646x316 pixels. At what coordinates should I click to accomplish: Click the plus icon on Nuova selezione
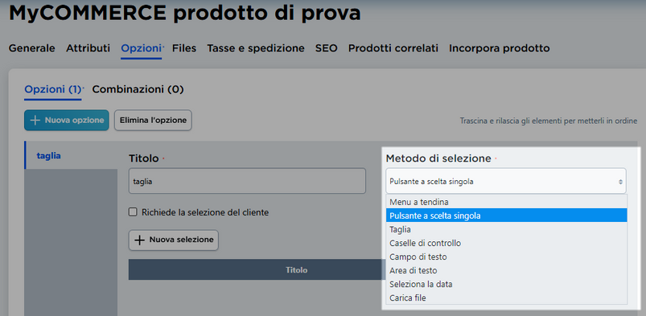[x=140, y=240]
